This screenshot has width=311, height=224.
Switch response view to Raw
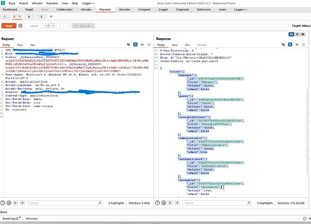point(175,45)
